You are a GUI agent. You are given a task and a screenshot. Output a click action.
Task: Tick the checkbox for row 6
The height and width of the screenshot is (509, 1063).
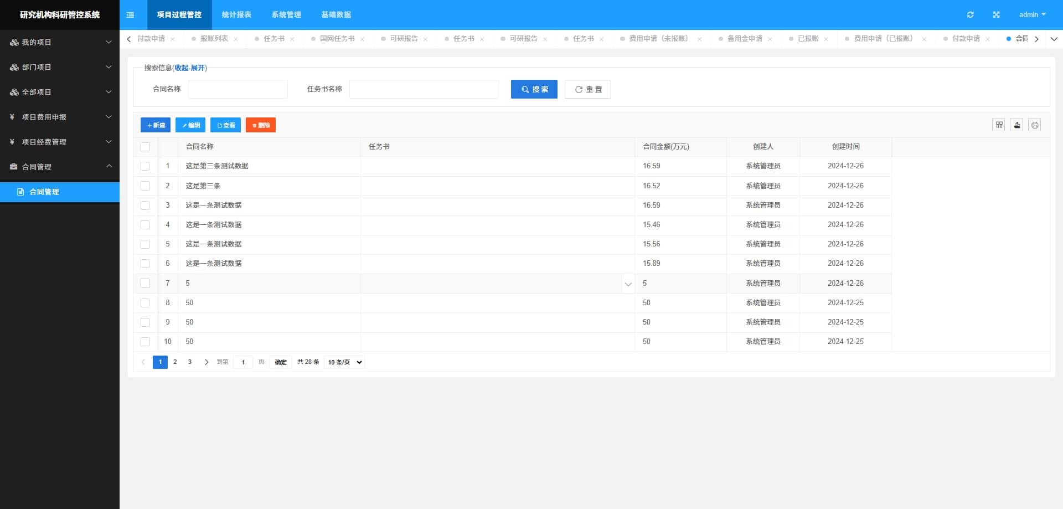click(x=145, y=264)
